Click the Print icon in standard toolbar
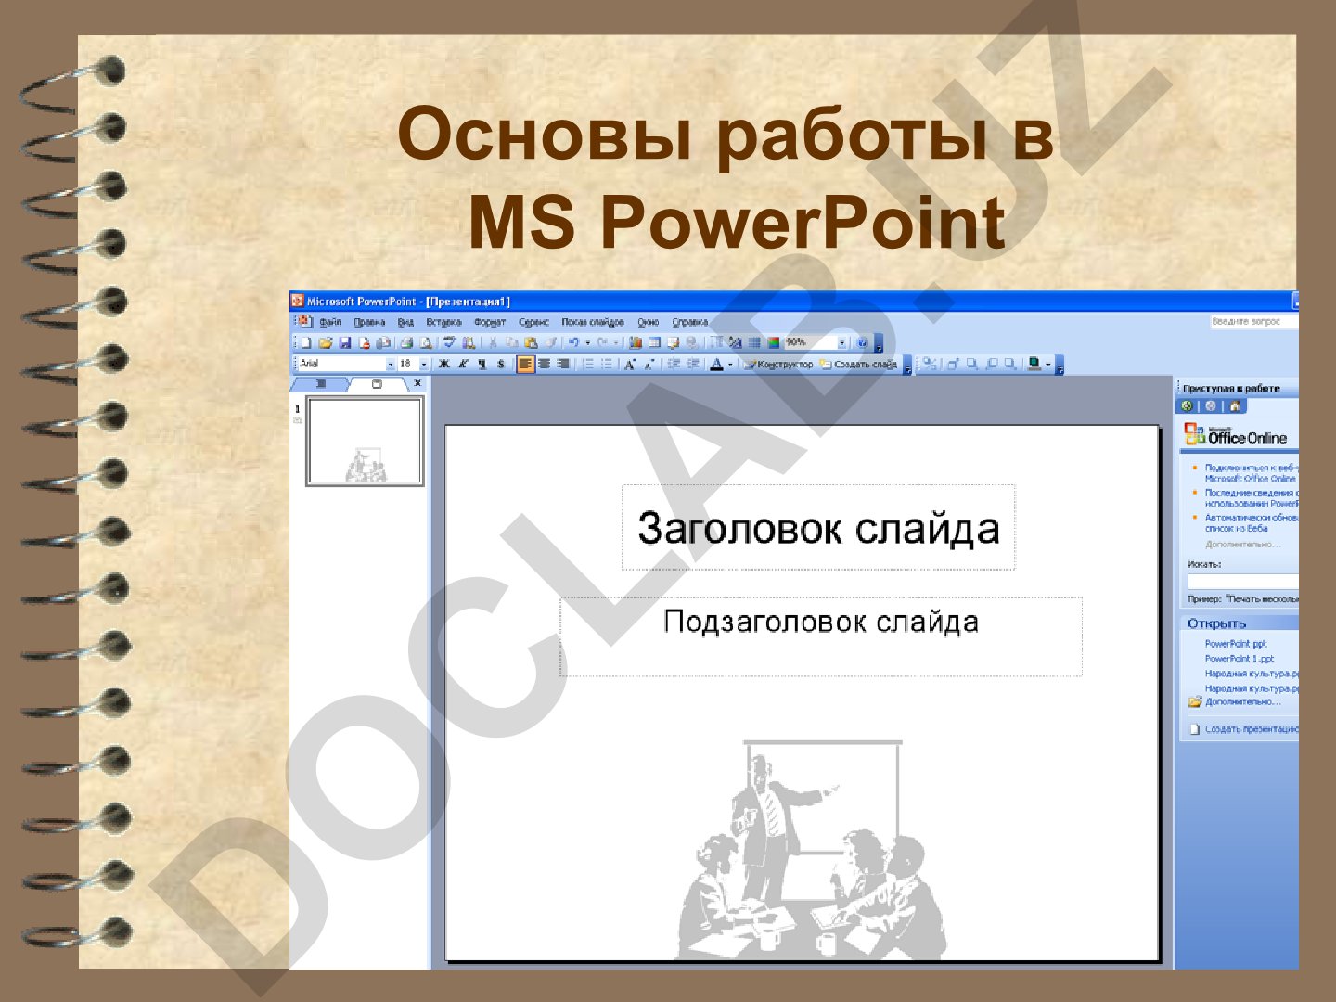Image resolution: width=1336 pixels, height=1002 pixels. [x=406, y=342]
